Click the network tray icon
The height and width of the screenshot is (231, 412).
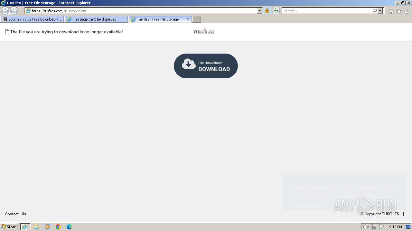click(374, 227)
